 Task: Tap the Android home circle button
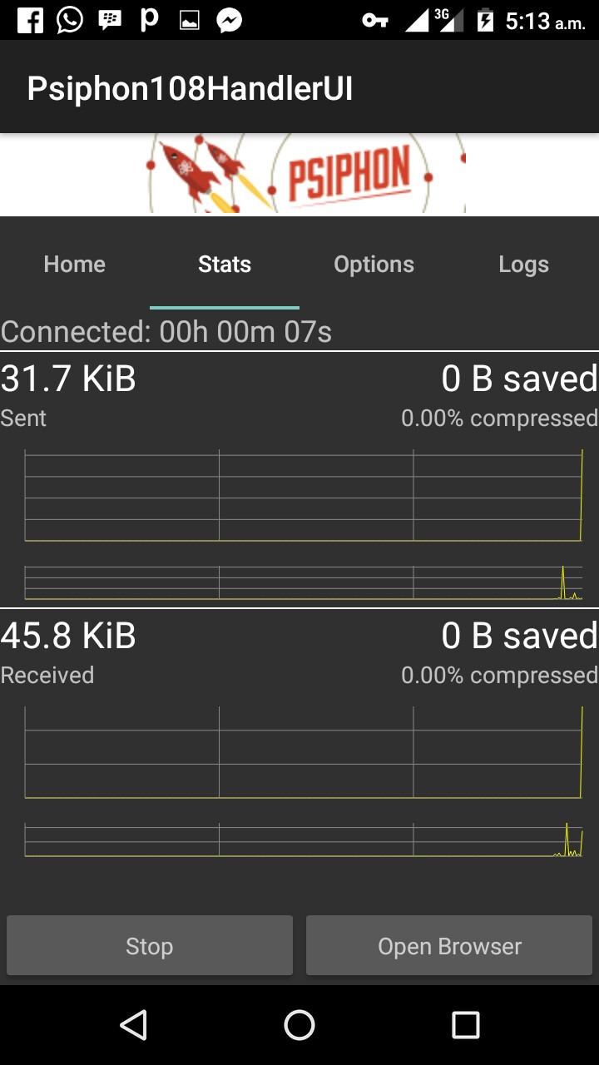[299, 1025]
